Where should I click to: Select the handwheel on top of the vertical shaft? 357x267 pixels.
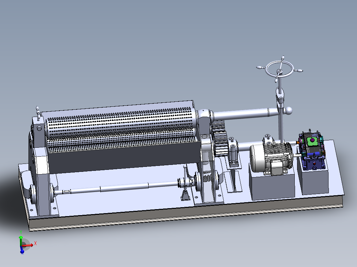coord(280,69)
